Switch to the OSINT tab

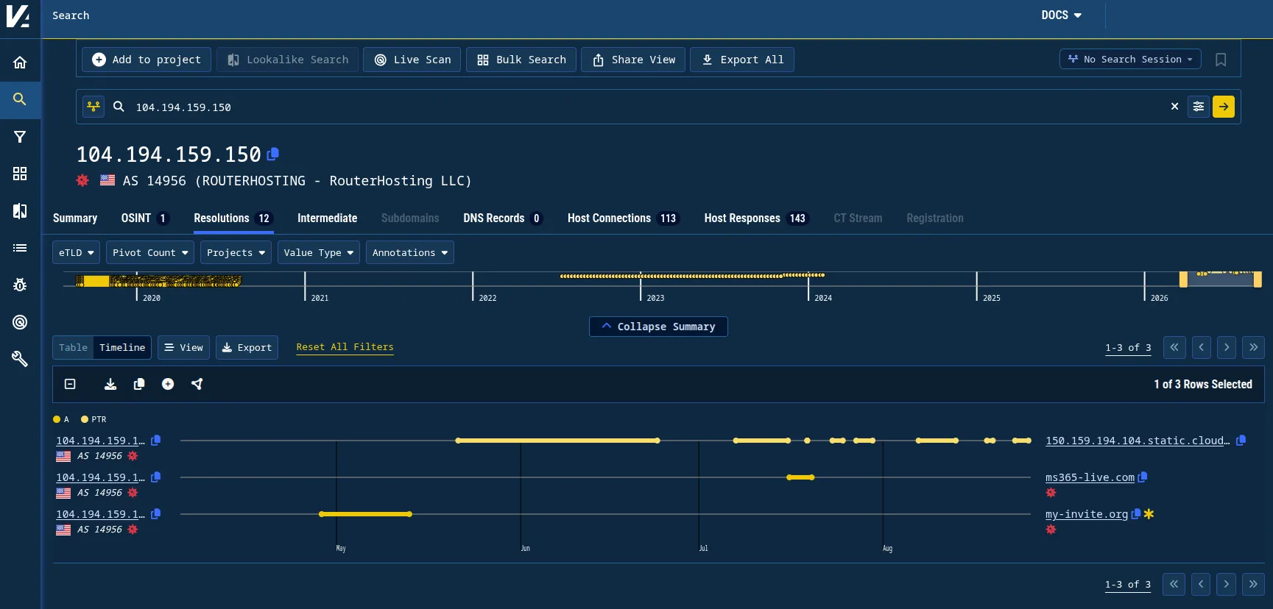(x=145, y=218)
